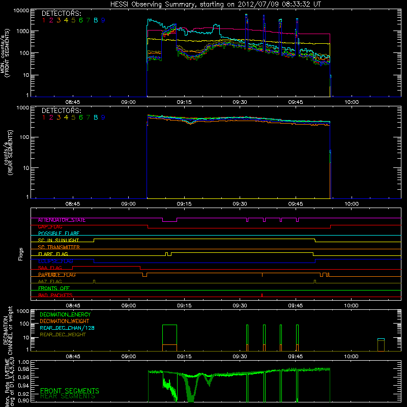
Task: Click the 10:00 tick label under the front segments plot
Action: point(351,102)
